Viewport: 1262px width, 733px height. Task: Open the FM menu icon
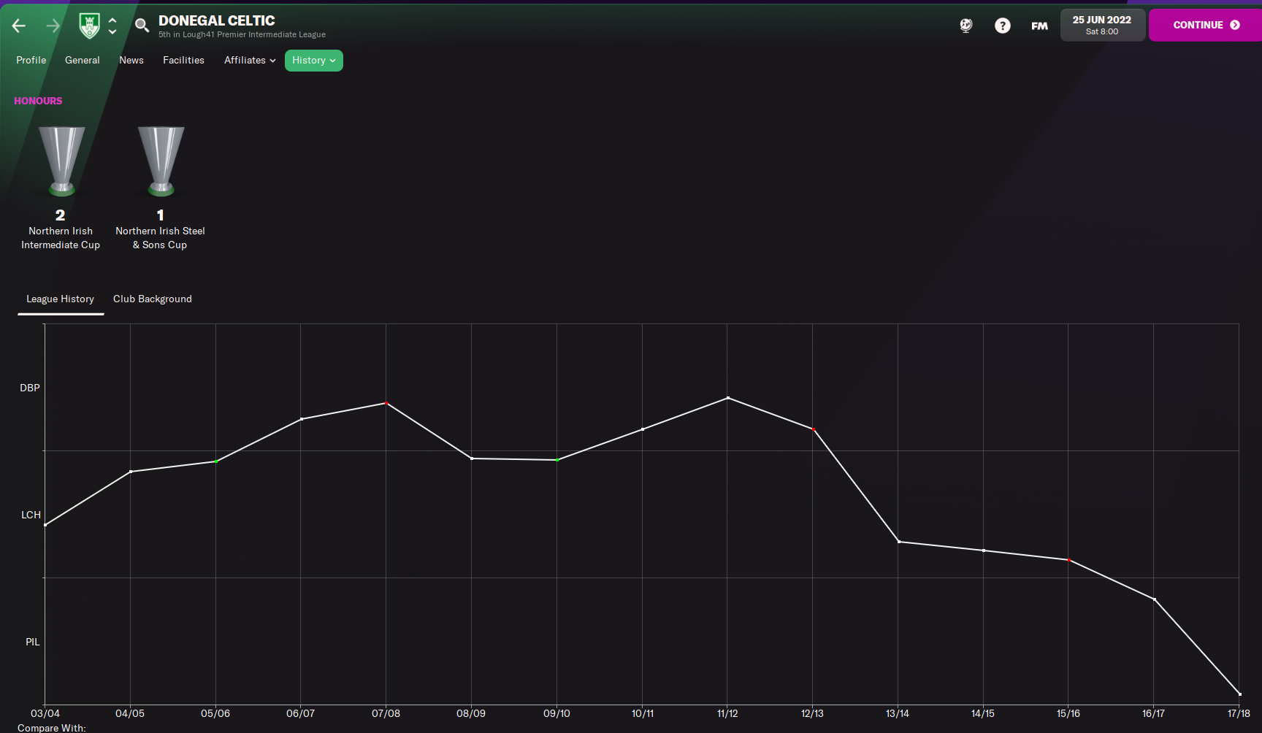1039,26
